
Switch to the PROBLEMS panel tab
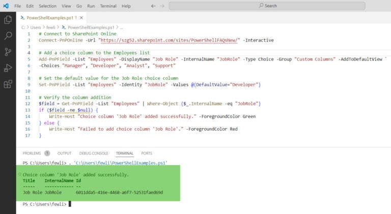click(x=32, y=154)
